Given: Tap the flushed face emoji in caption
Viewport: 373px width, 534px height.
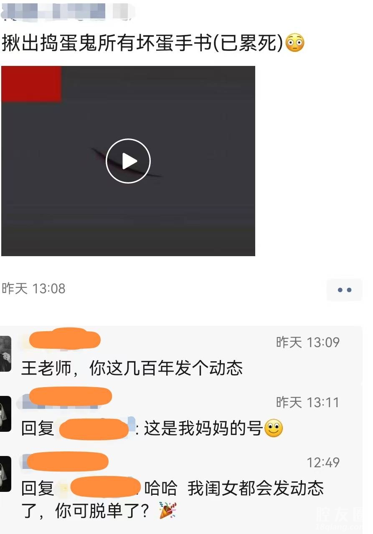Looking at the screenshot, I should coord(295,43).
